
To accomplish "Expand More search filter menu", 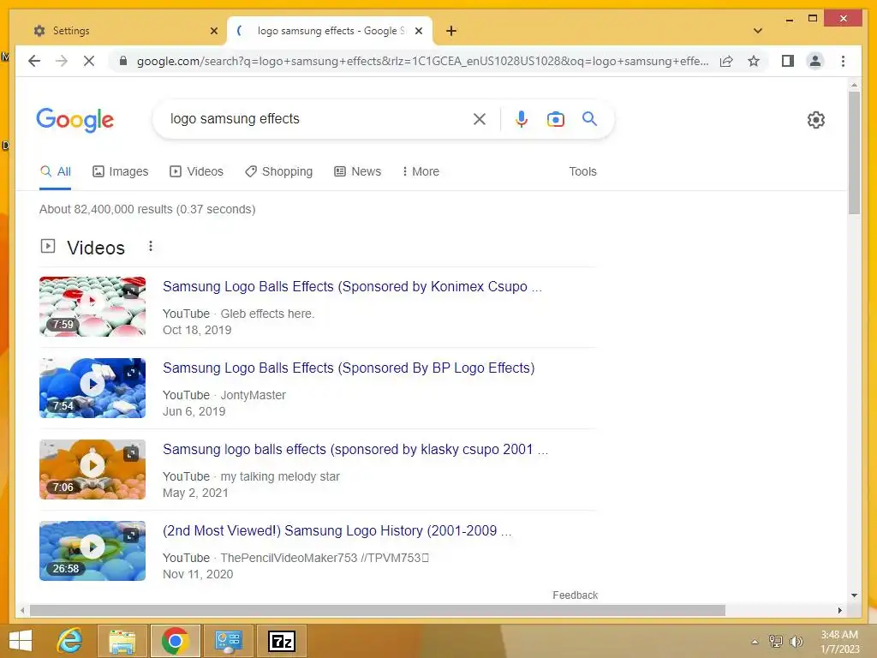I will (421, 171).
